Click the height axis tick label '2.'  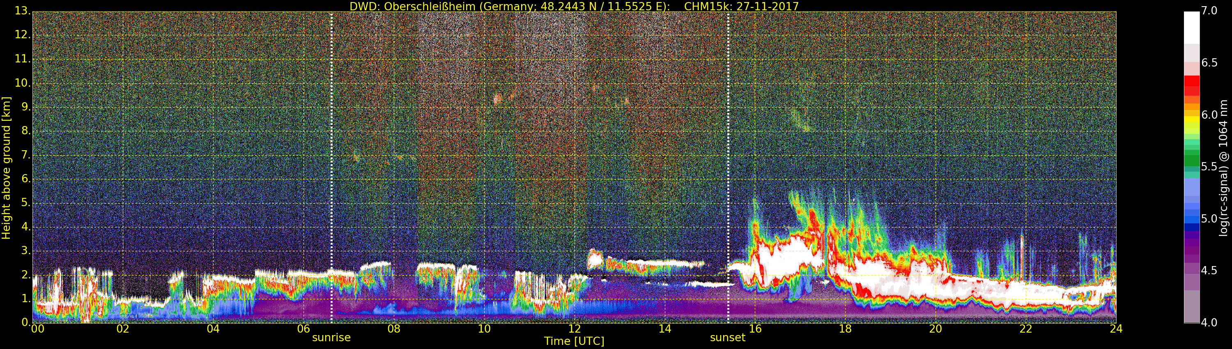click(26, 274)
